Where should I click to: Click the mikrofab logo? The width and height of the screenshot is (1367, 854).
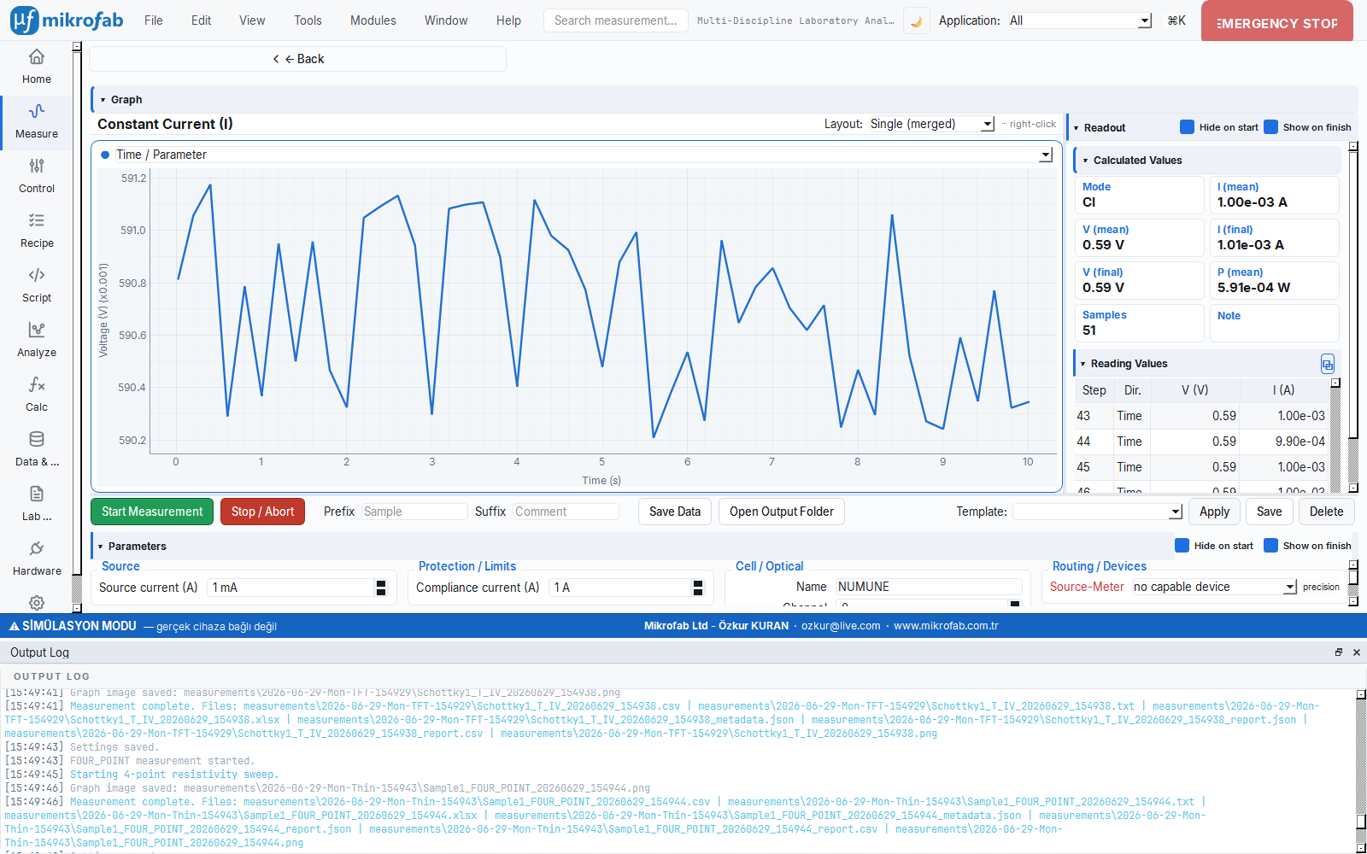click(x=67, y=20)
